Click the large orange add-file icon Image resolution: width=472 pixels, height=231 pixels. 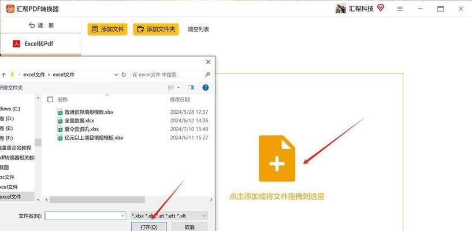tap(277, 158)
